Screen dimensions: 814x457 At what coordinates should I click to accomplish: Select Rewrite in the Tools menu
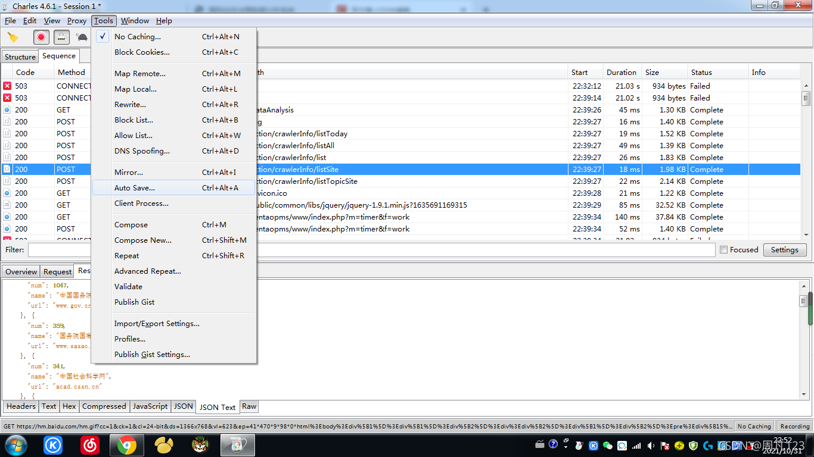click(x=174, y=104)
